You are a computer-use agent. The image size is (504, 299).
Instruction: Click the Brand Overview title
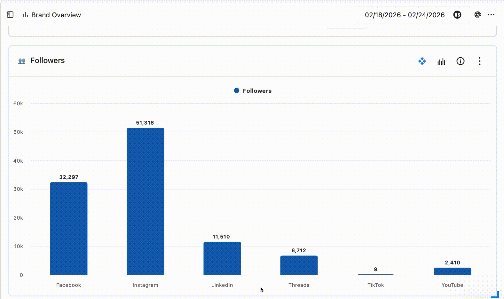click(x=56, y=15)
